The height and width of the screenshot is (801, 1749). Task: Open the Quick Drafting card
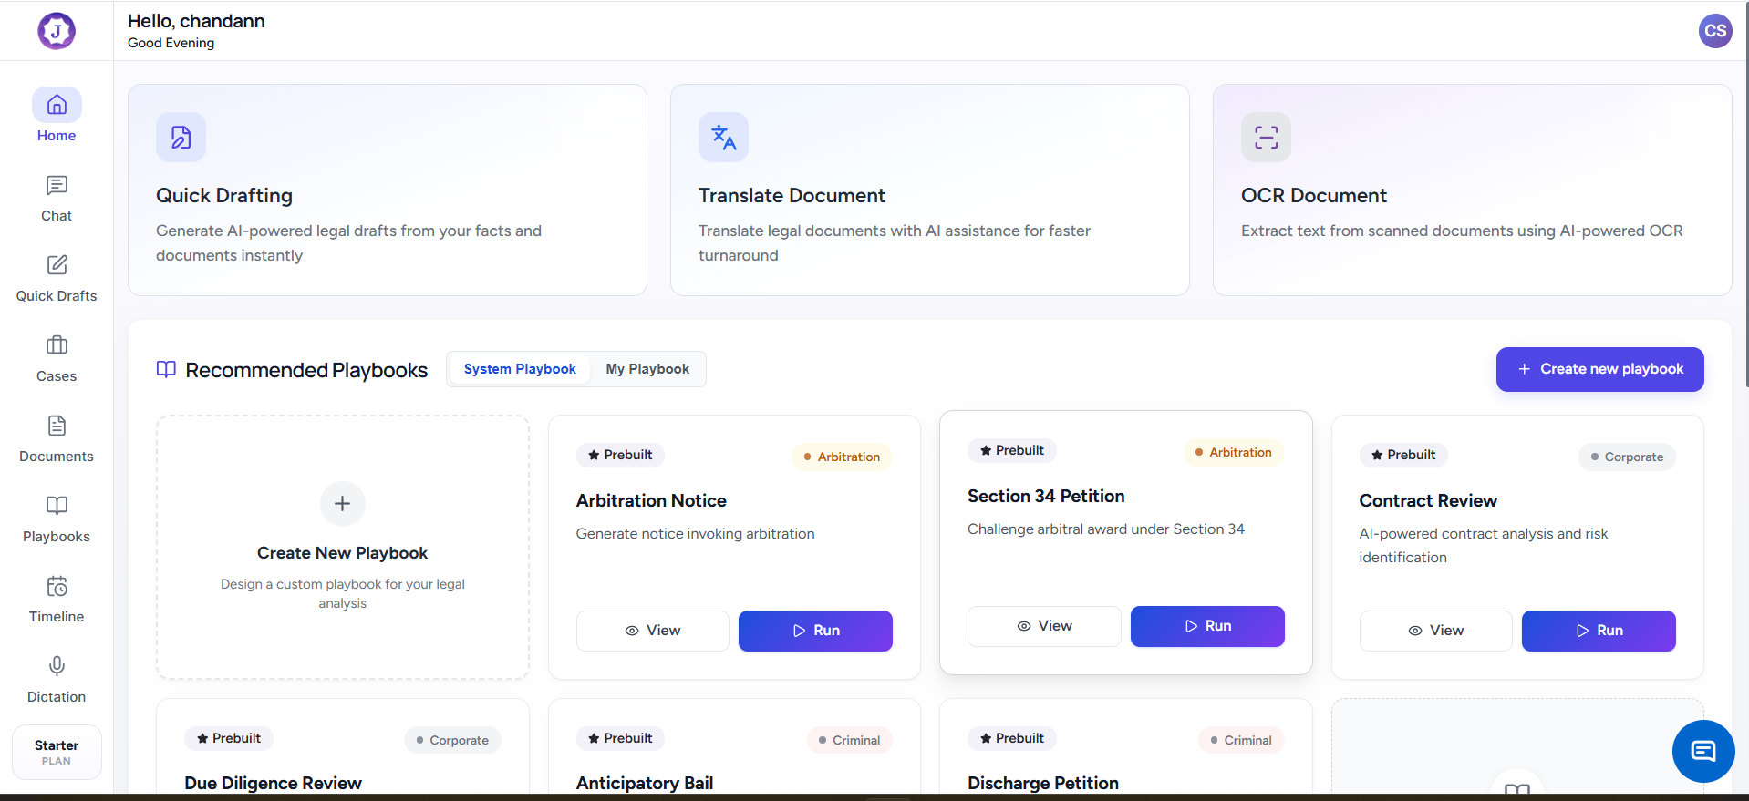(388, 190)
